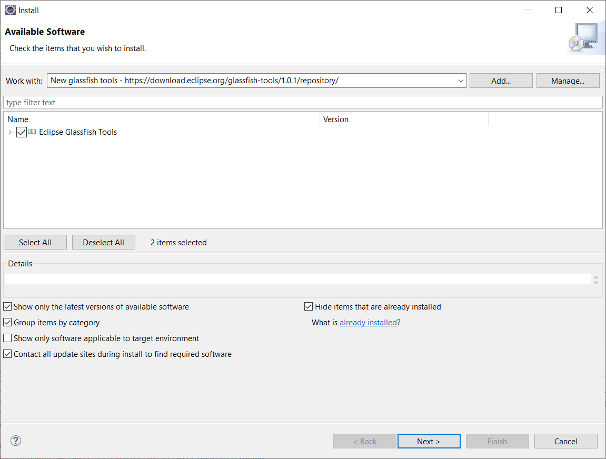Click the install wizard CD banner image
Screen dimensions: 606x459
coord(582,38)
